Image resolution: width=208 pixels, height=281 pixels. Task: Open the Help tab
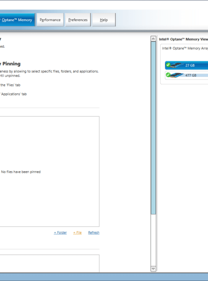104,20
